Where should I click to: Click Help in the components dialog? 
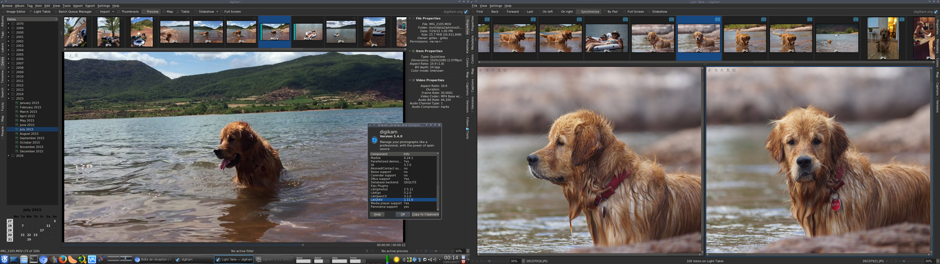[x=377, y=214]
